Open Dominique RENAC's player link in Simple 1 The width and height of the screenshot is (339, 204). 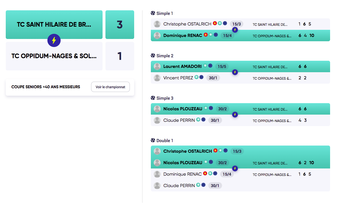(x=183, y=35)
